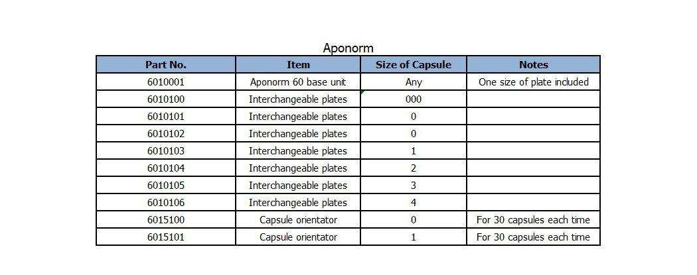Click the Part No. column header
Image resolution: width=697 pixels, height=275 pixels.
pyautogui.click(x=166, y=65)
